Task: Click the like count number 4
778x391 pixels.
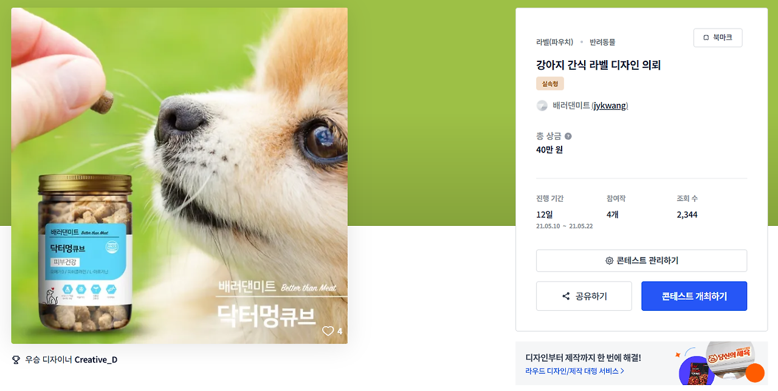Action: [340, 331]
